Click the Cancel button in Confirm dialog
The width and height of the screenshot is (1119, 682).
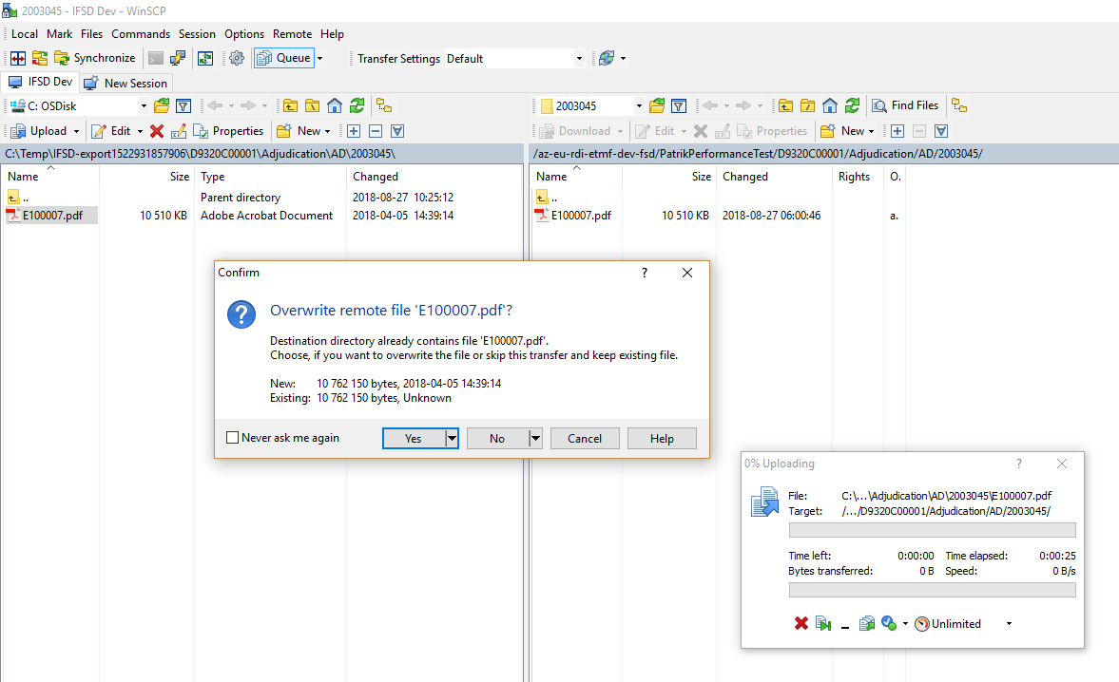click(x=585, y=438)
